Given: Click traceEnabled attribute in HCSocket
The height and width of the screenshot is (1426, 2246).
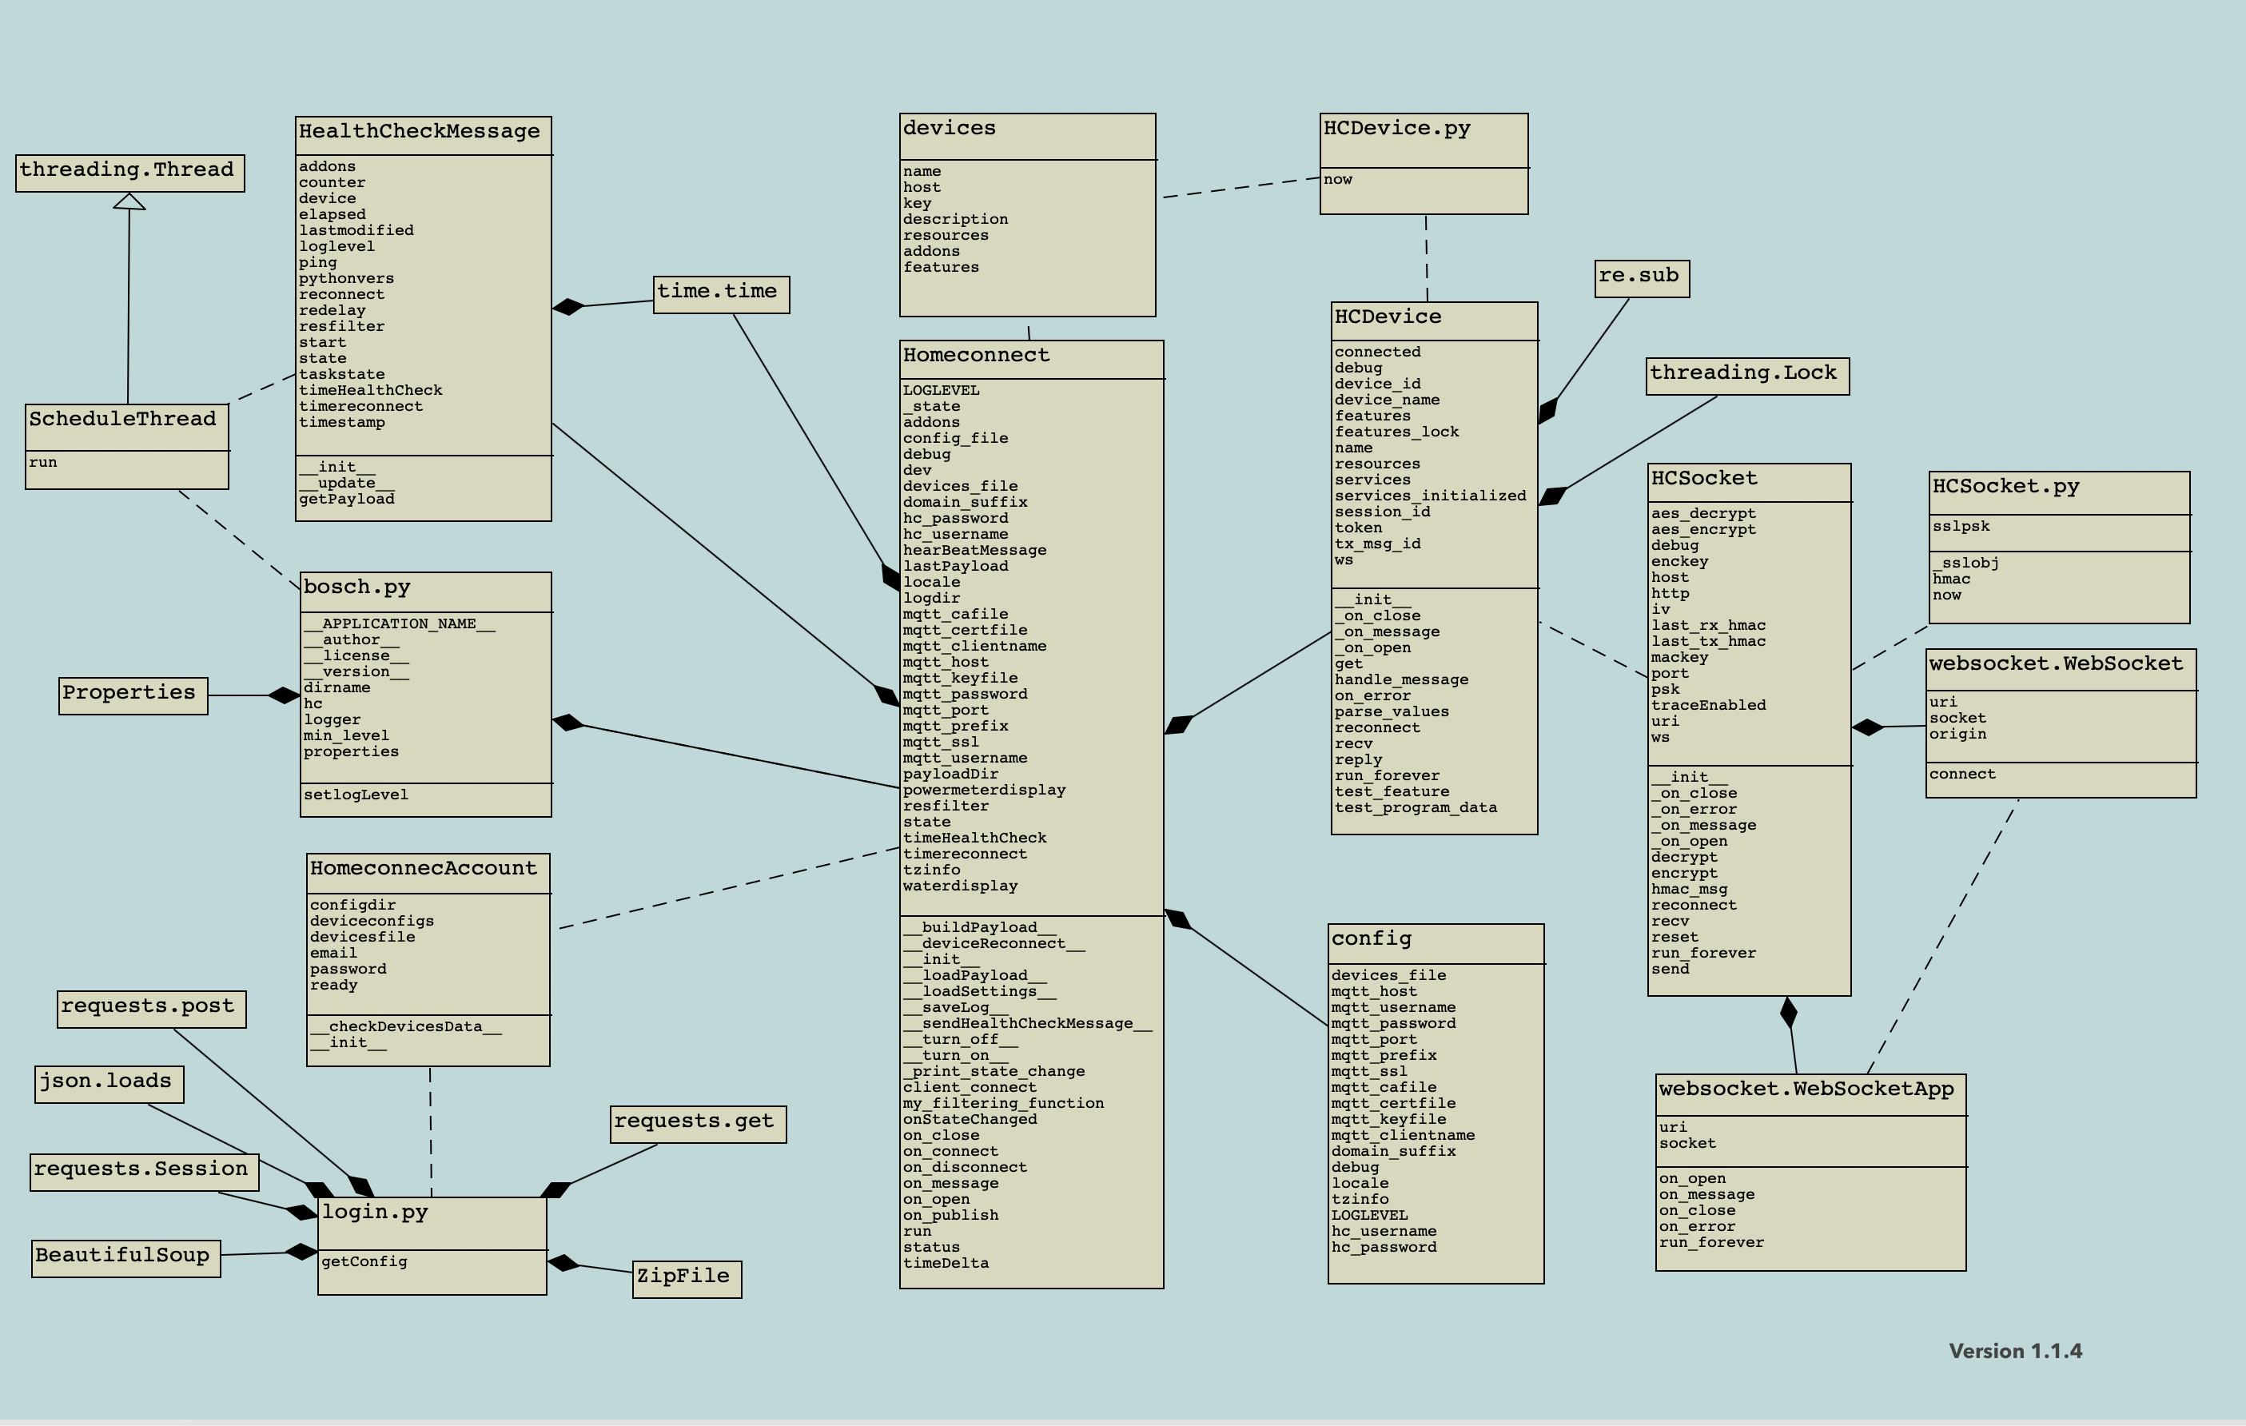Looking at the screenshot, I should (x=1709, y=705).
